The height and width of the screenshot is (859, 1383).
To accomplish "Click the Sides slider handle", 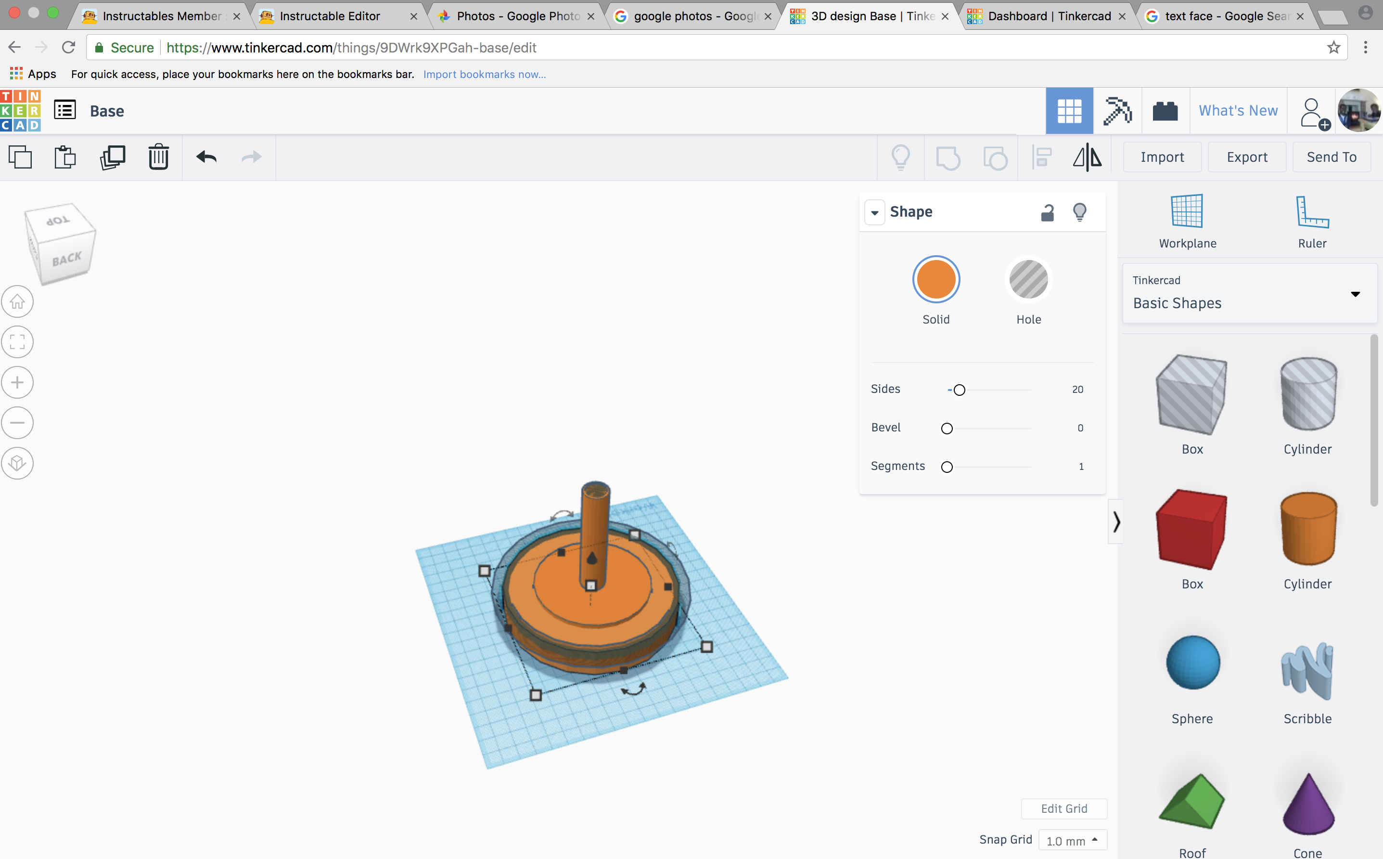I will (x=959, y=390).
